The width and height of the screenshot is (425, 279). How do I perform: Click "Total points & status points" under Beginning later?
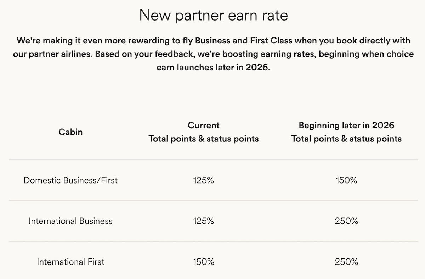point(346,139)
